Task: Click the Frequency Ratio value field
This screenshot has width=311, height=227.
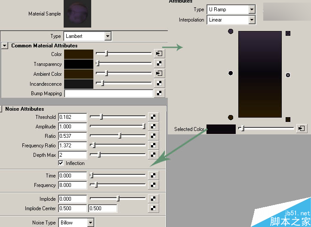Action: [73, 146]
